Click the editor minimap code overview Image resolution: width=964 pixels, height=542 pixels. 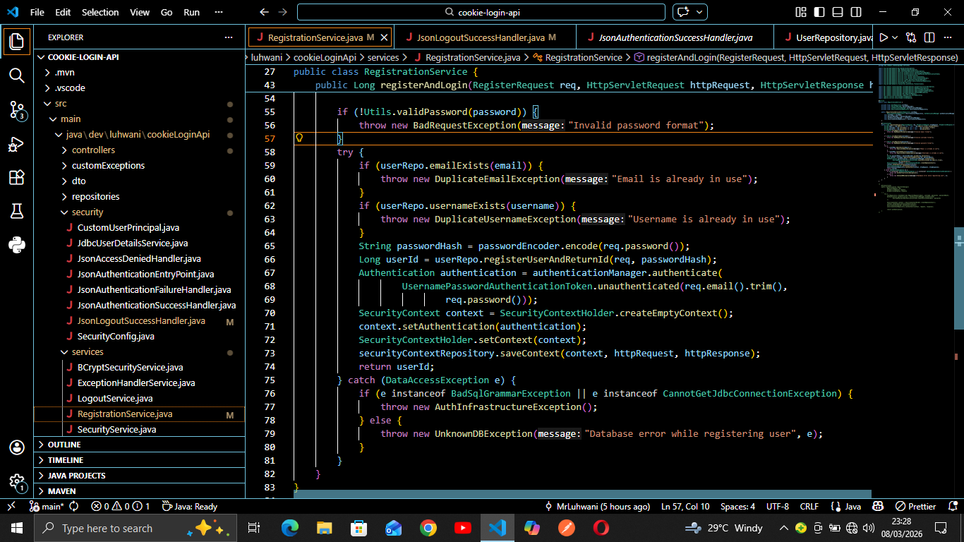click(x=914, y=141)
